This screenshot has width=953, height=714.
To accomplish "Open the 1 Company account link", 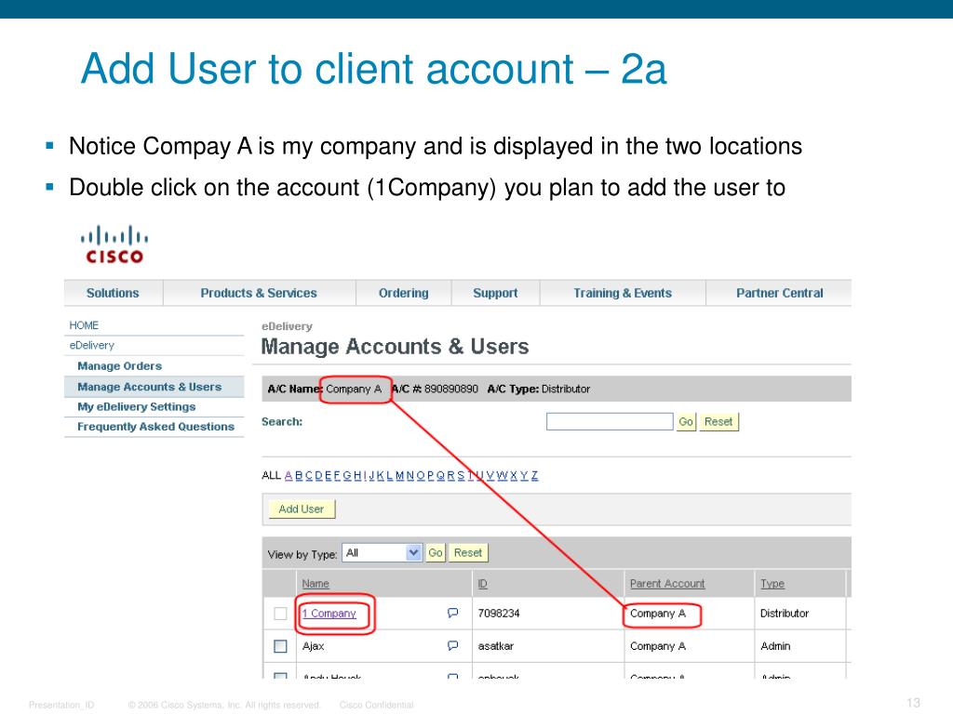I will coord(329,614).
